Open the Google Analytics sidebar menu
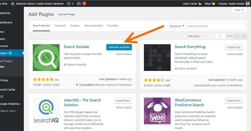Viewport: 251px width, 131px height. (x=10, y=104)
